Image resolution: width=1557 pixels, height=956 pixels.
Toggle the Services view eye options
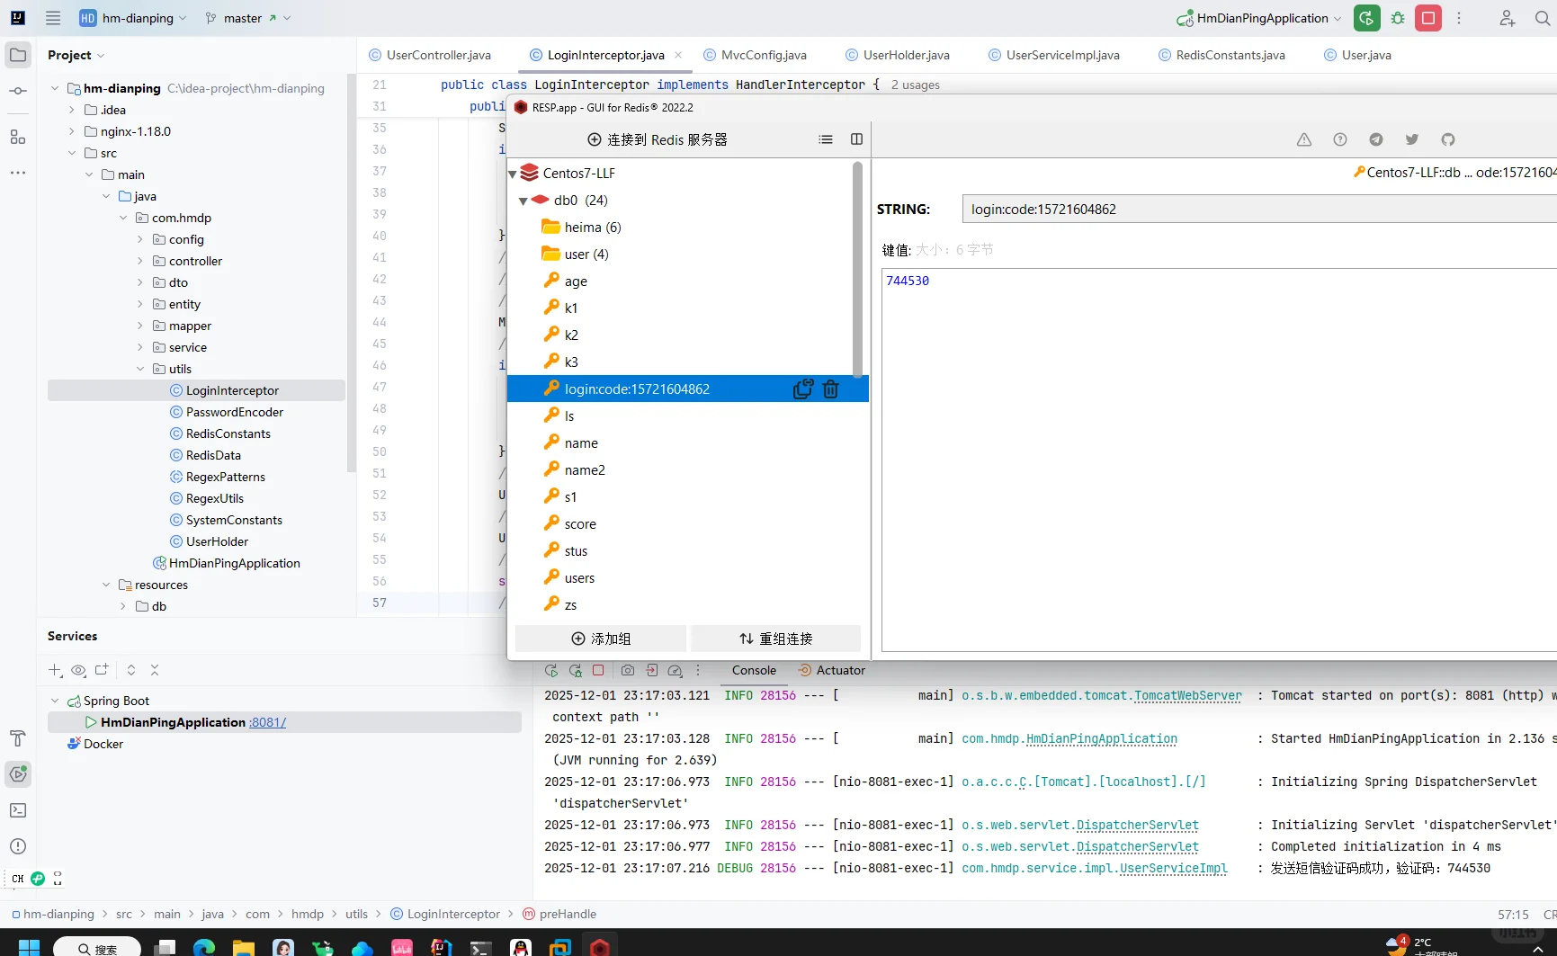pos(79,670)
